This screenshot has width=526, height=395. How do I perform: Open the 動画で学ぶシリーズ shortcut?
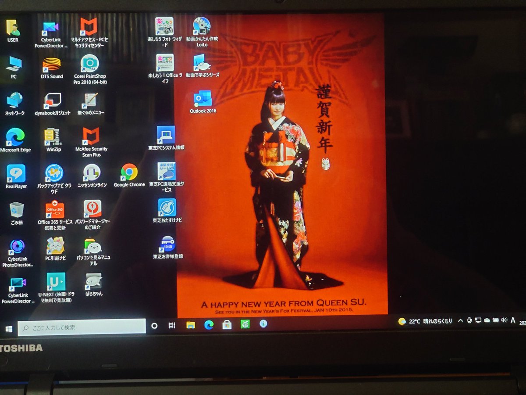point(203,66)
